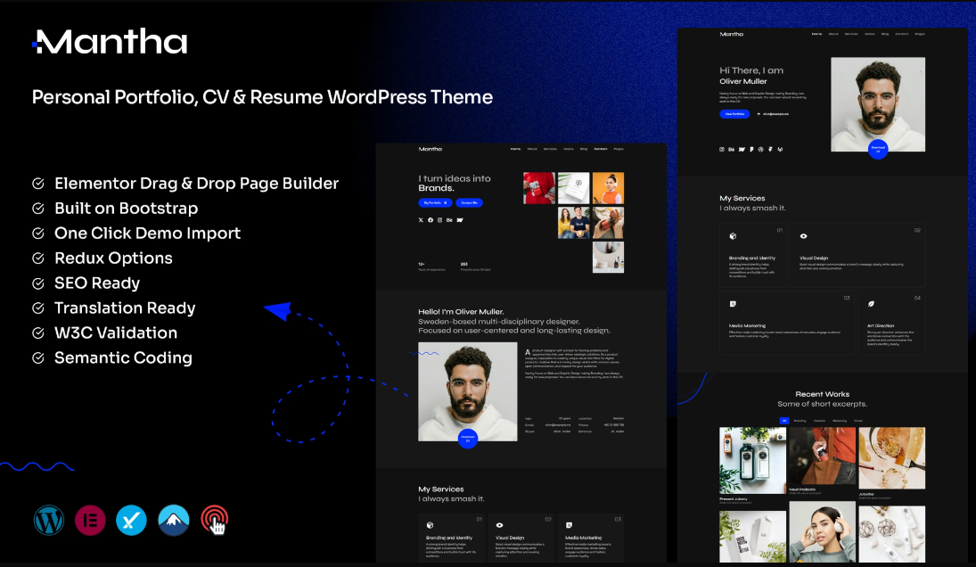Image resolution: width=976 pixels, height=567 pixels.
Task: Click "I turn ideas into Brands." heading
Action: (455, 183)
